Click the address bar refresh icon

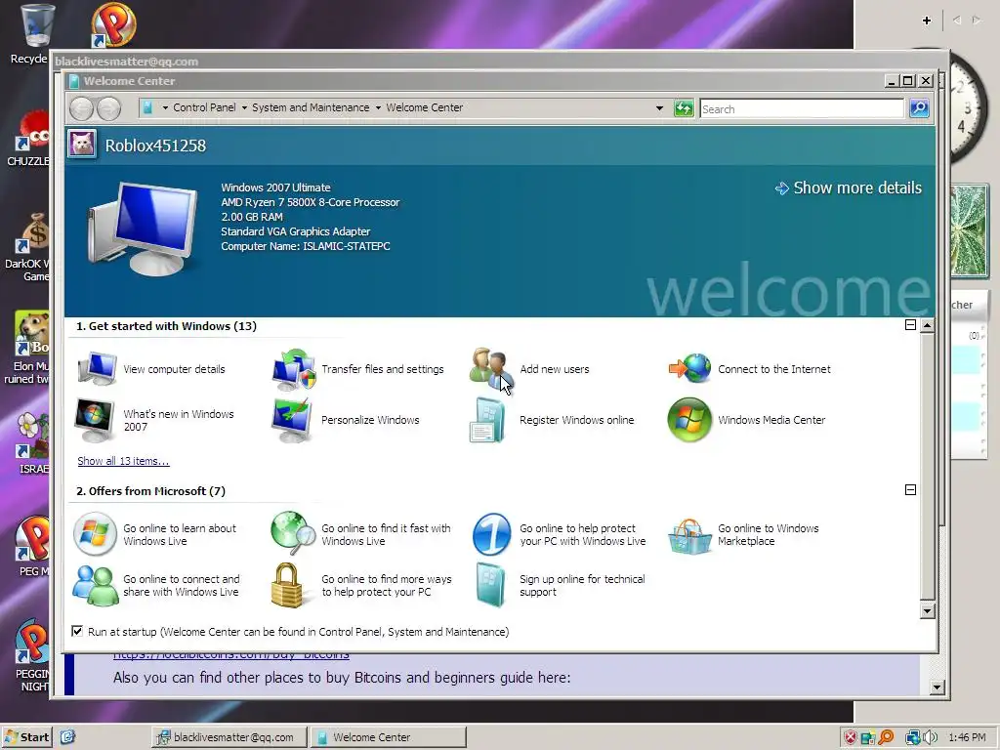click(x=684, y=108)
